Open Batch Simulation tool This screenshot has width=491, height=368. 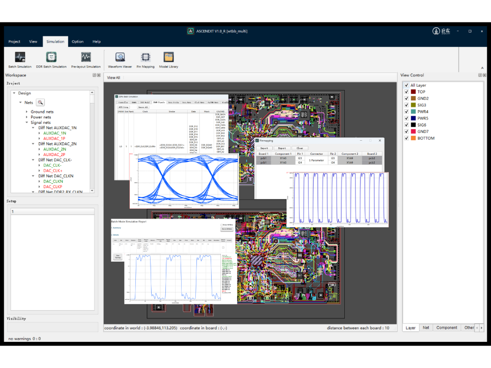[20, 59]
